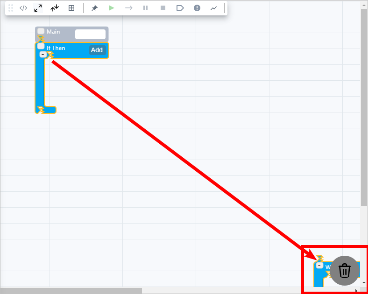The width and height of the screenshot is (368, 294).
Task: Click the vertical scrollbar down arrow
Action: point(364,282)
